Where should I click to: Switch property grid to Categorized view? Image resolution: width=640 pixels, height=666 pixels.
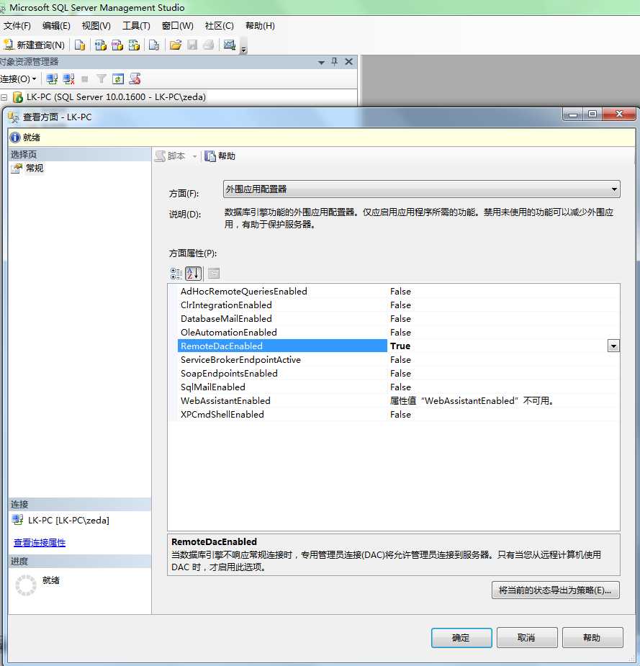[x=176, y=274]
